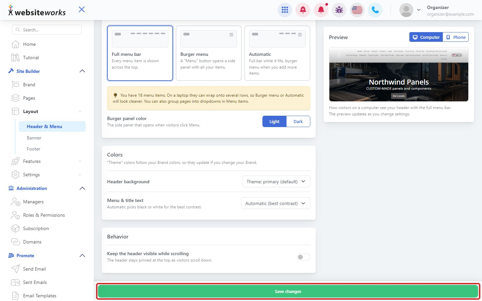Image resolution: width=482 pixels, height=301 pixels.
Task: Open the Footer layout page
Action: point(33,149)
